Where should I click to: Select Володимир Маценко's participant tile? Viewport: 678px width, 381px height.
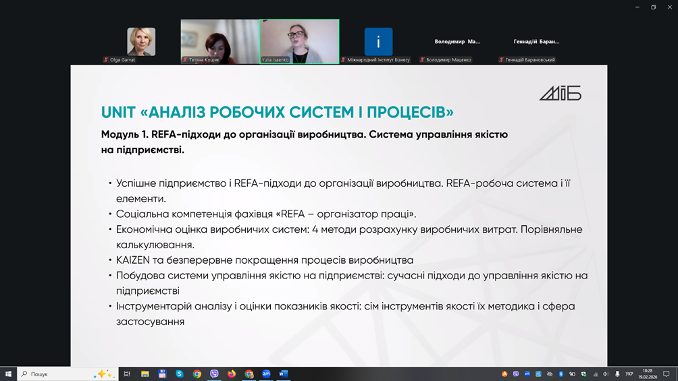457,42
